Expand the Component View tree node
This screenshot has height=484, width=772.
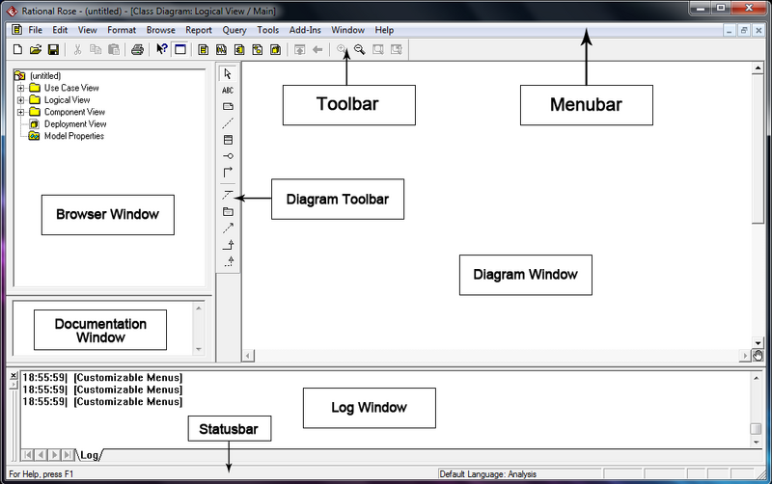pos(20,112)
